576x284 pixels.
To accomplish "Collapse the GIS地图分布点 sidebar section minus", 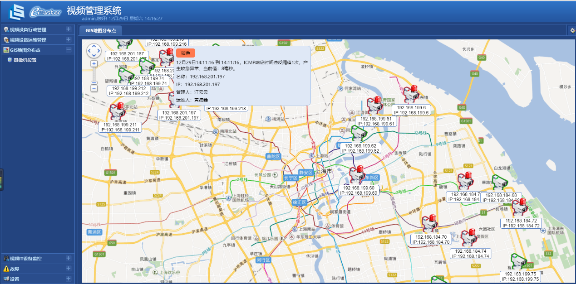I will [x=69, y=50].
